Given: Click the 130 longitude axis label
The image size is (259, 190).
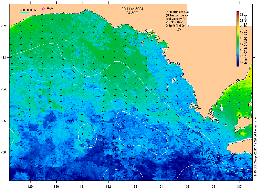Looking at the screenshot, I should 56,187.
